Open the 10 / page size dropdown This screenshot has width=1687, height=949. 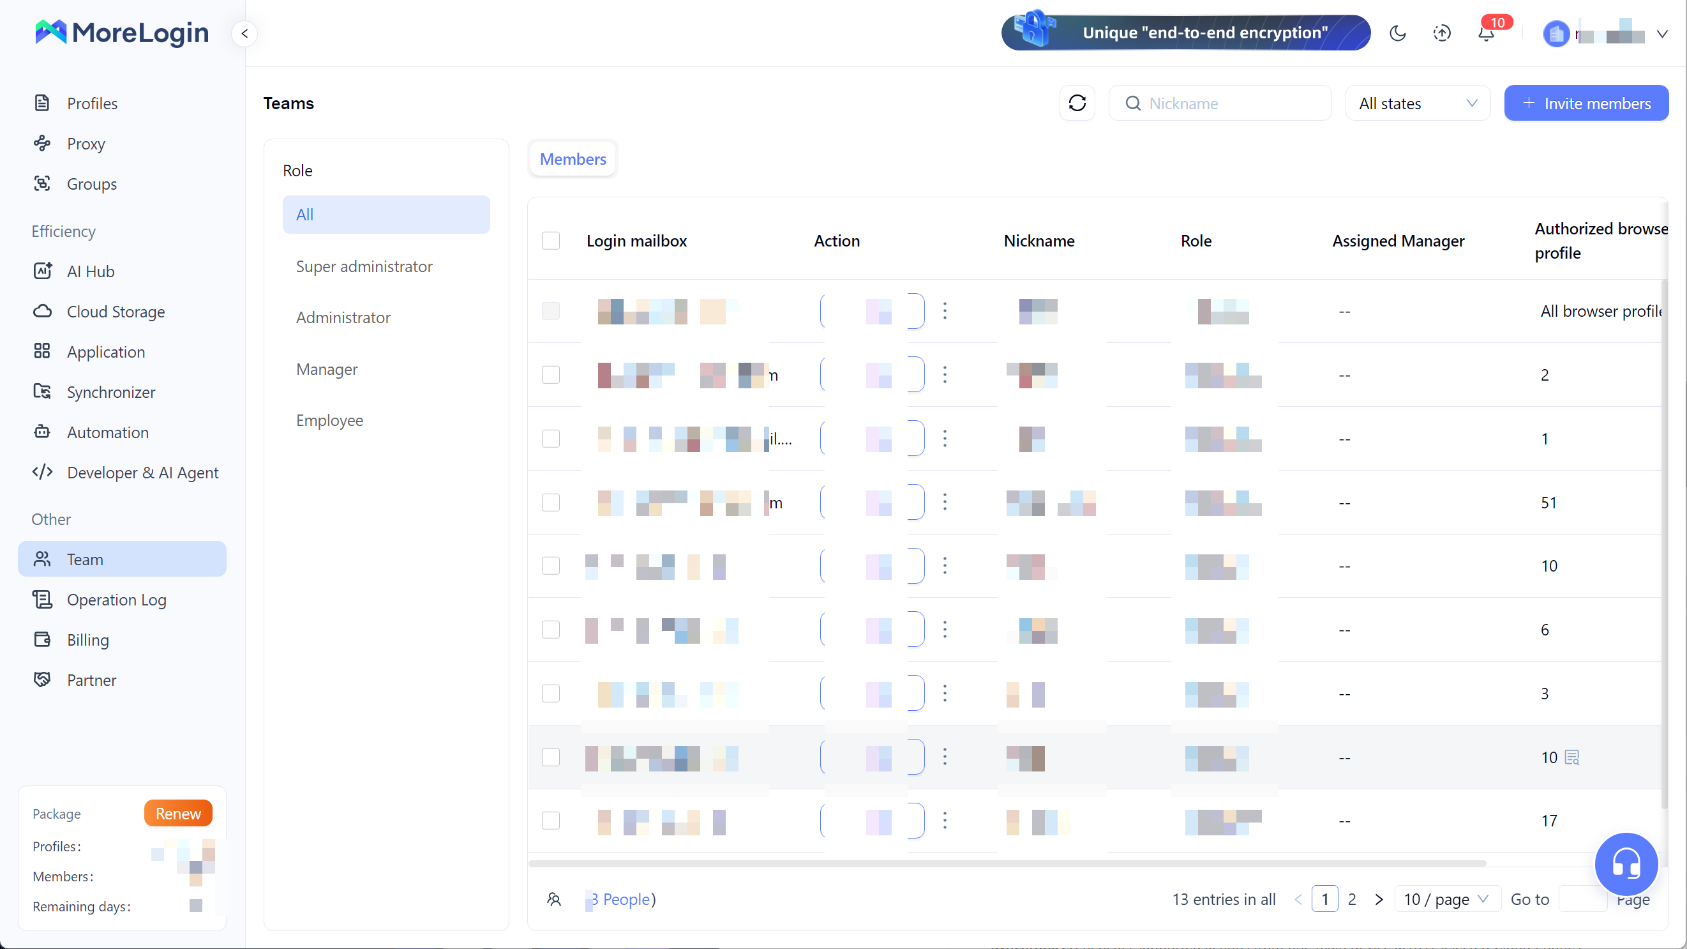point(1447,899)
